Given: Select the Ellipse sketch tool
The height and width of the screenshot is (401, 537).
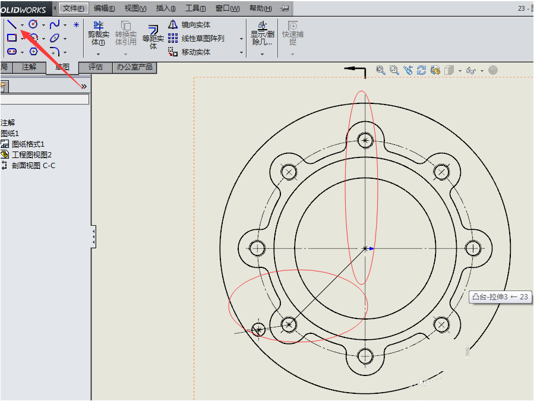Looking at the screenshot, I should point(55,37).
